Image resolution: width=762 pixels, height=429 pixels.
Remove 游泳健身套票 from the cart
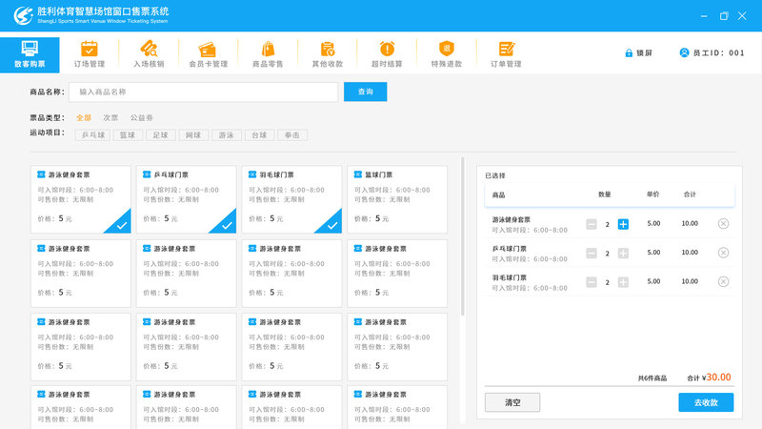point(723,224)
